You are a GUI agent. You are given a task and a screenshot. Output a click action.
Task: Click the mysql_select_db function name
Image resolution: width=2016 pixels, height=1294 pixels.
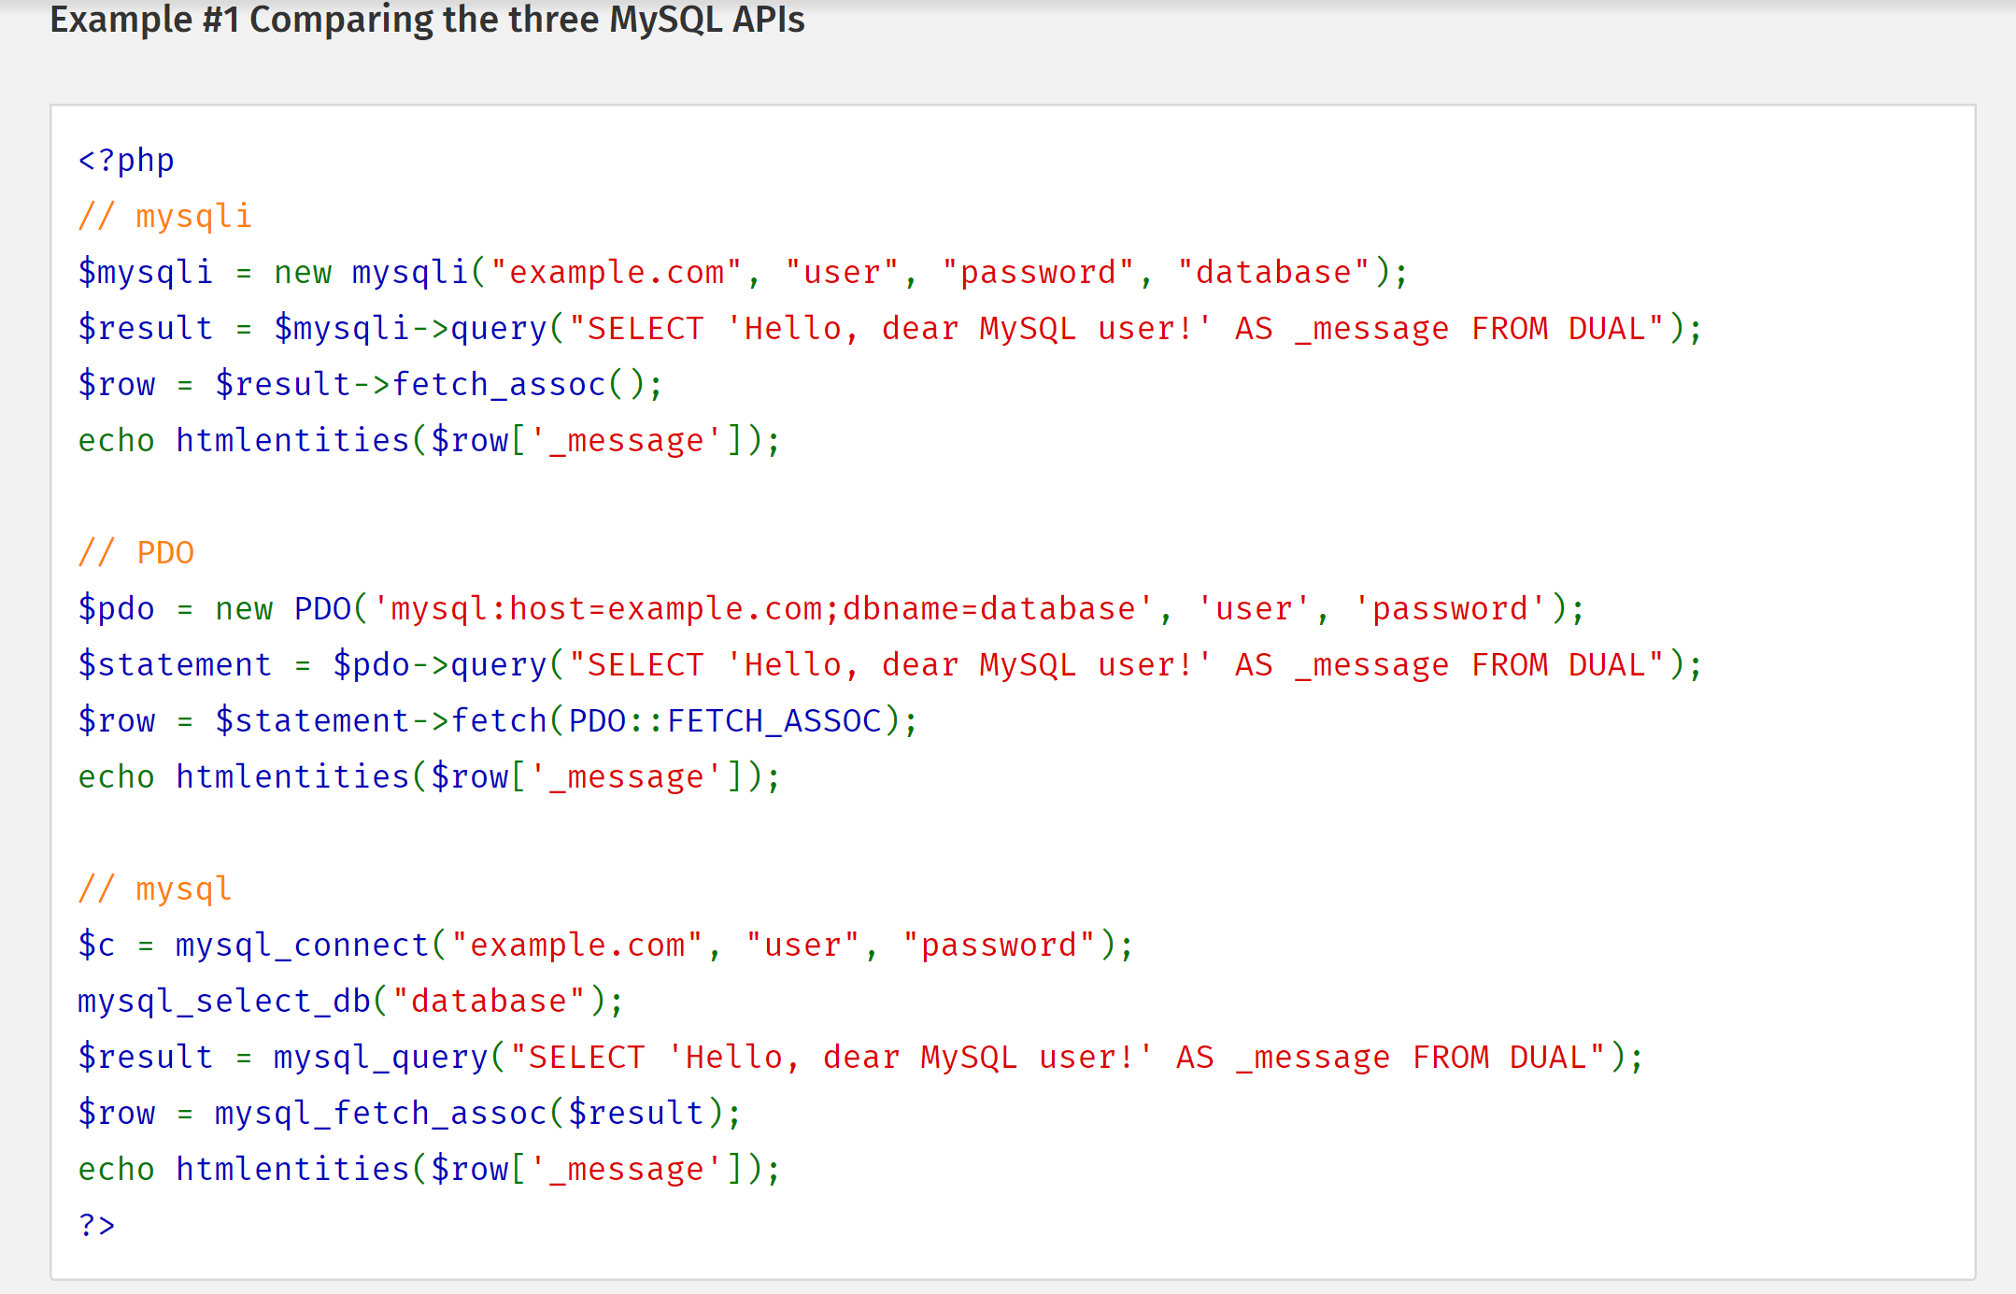(224, 1002)
